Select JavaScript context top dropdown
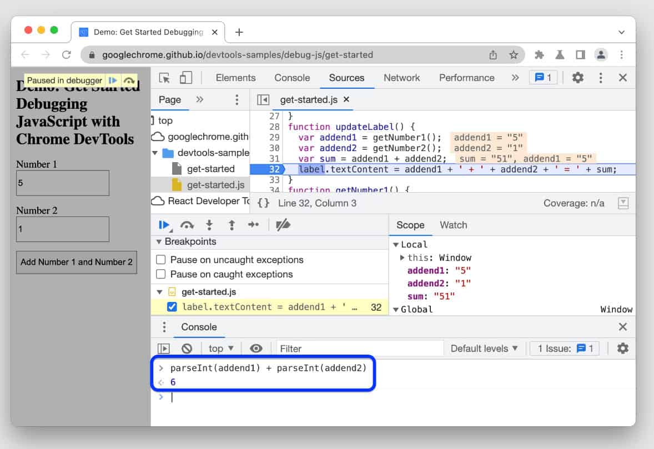Image resolution: width=654 pixels, height=449 pixels. pyautogui.click(x=221, y=349)
